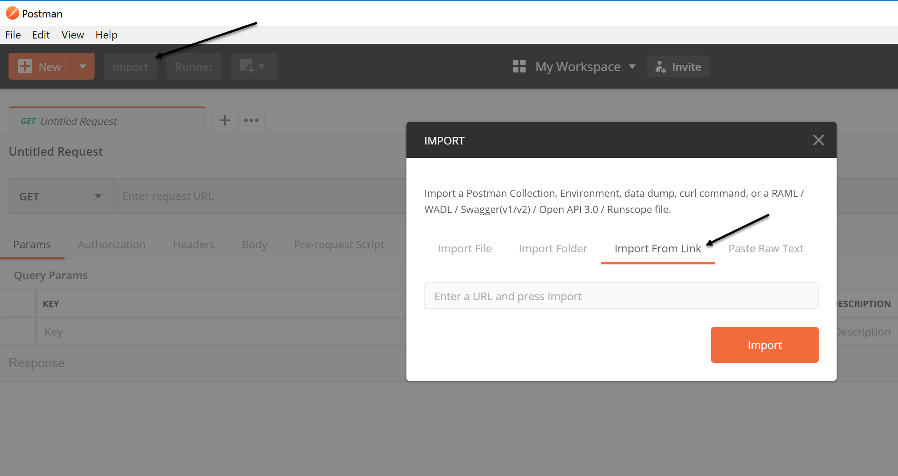The image size is (898, 476).
Task: Click the Enter request URL field
Action: pyautogui.click(x=260, y=196)
